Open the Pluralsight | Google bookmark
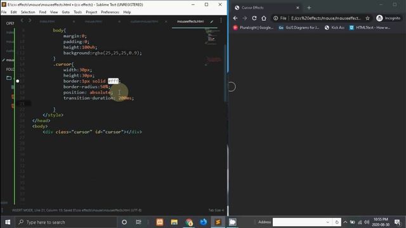The image size is (406, 228). pos(253,28)
